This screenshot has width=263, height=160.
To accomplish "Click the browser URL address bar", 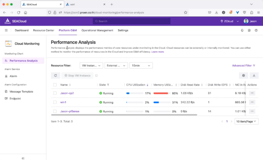I will (117, 12).
